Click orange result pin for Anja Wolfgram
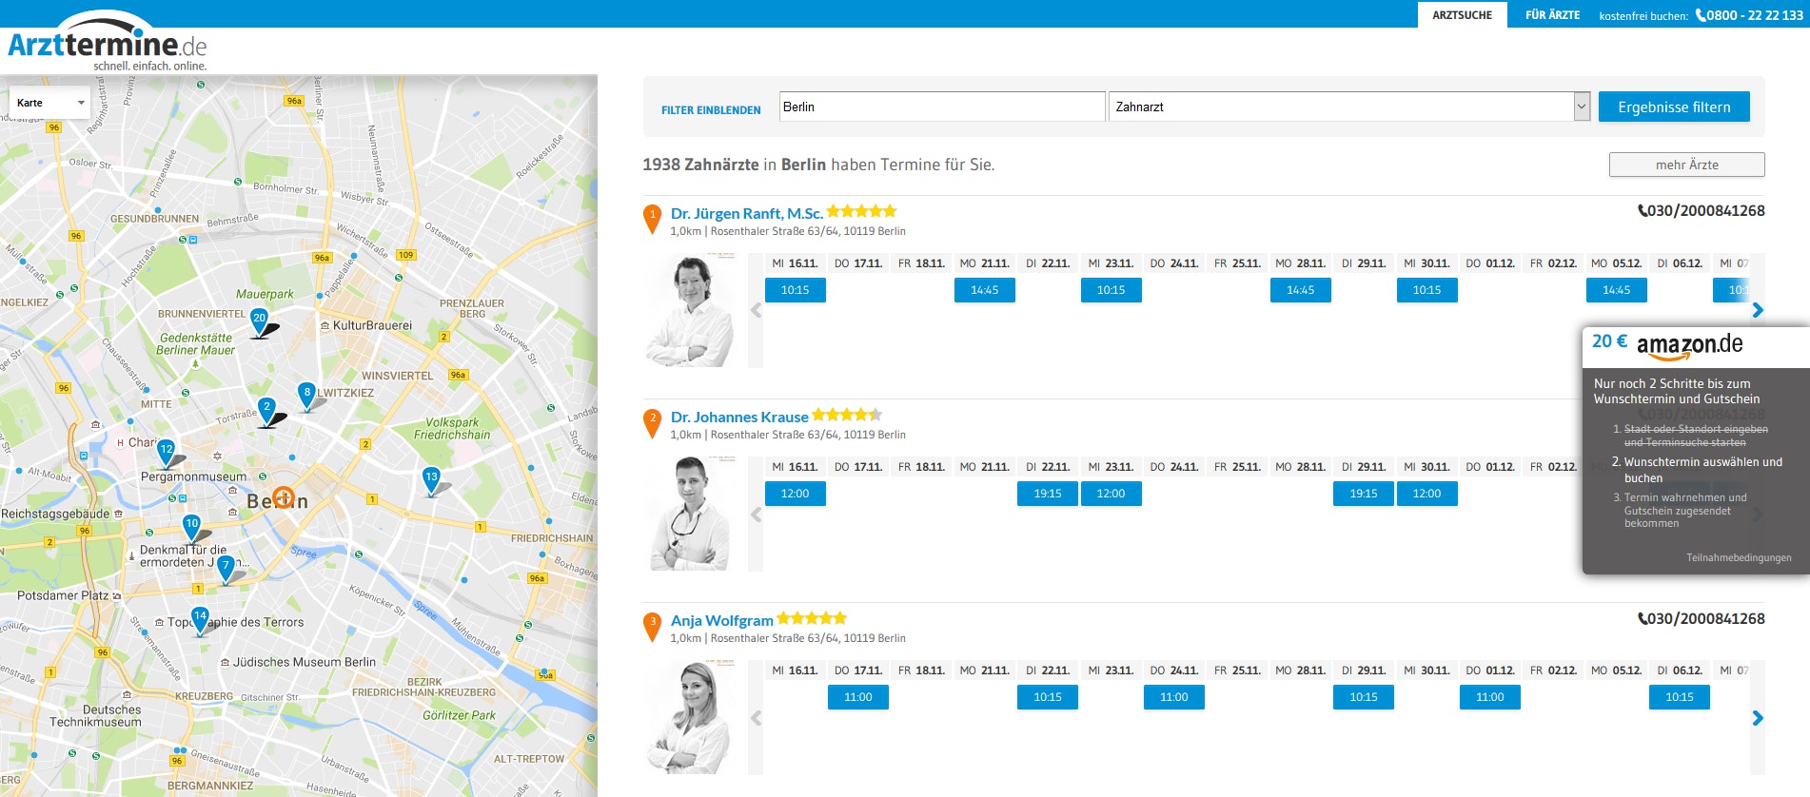 [652, 625]
